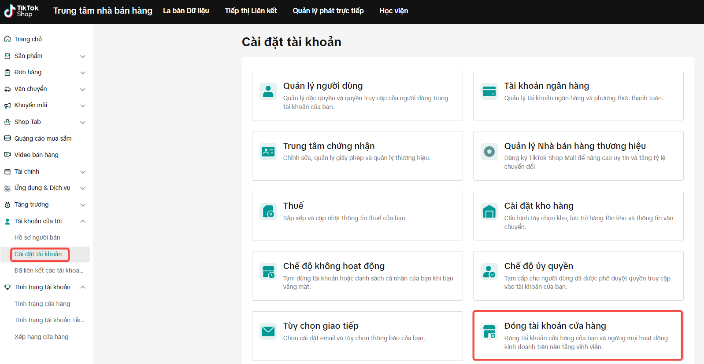Viewport: 704px width, 364px height.
Task: Click the Tùy chọn giao tiếp envelope icon
Action: (268, 331)
